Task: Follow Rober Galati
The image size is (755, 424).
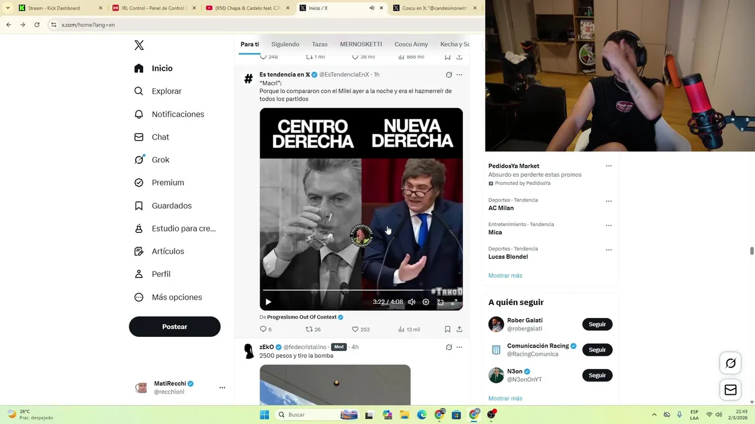Action: (x=597, y=324)
